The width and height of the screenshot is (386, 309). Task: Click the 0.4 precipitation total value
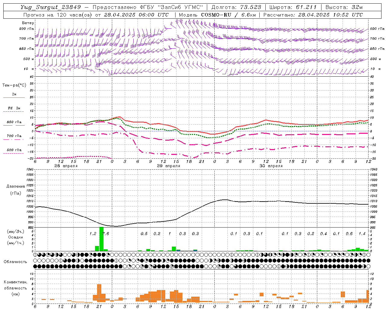324,234
